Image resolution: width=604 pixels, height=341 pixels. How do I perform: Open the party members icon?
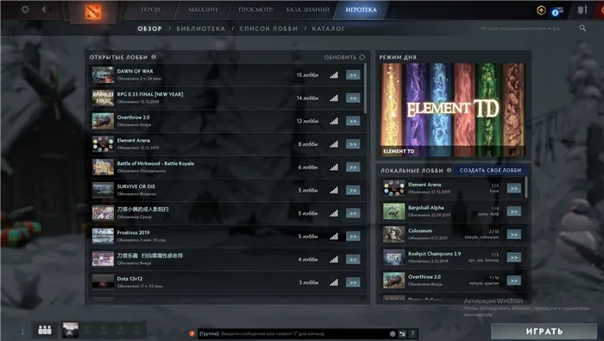[x=45, y=330]
